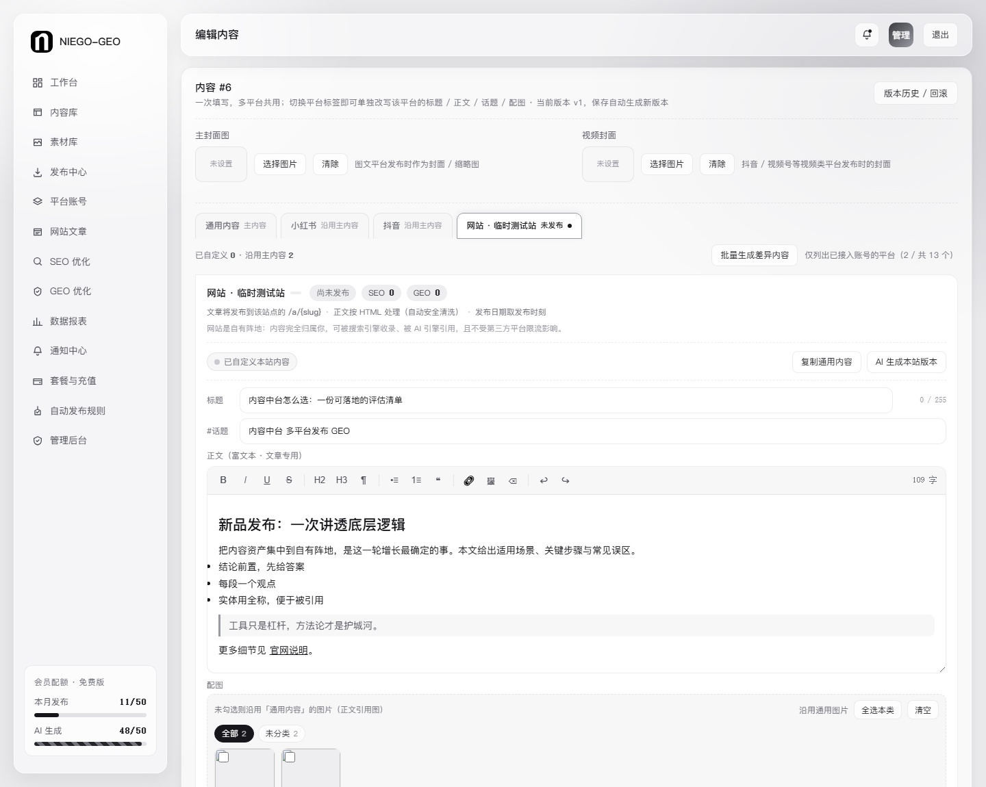Clear the 视频封面 image
The height and width of the screenshot is (787, 986).
(717, 164)
